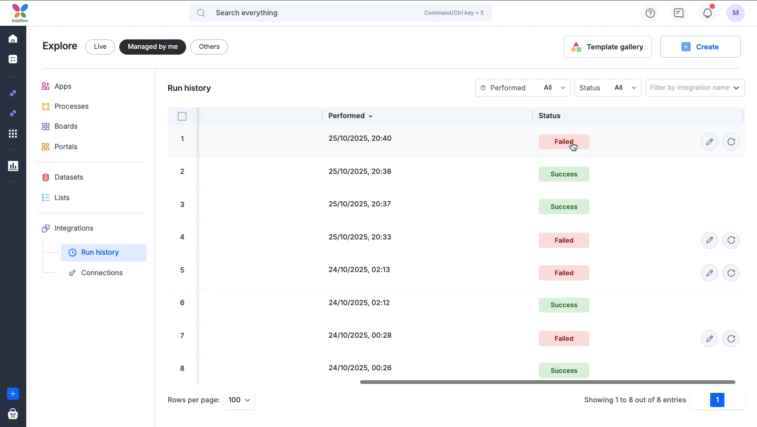Open the notifications bell
The height and width of the screenshot is (427, 757).
(708, 13)
